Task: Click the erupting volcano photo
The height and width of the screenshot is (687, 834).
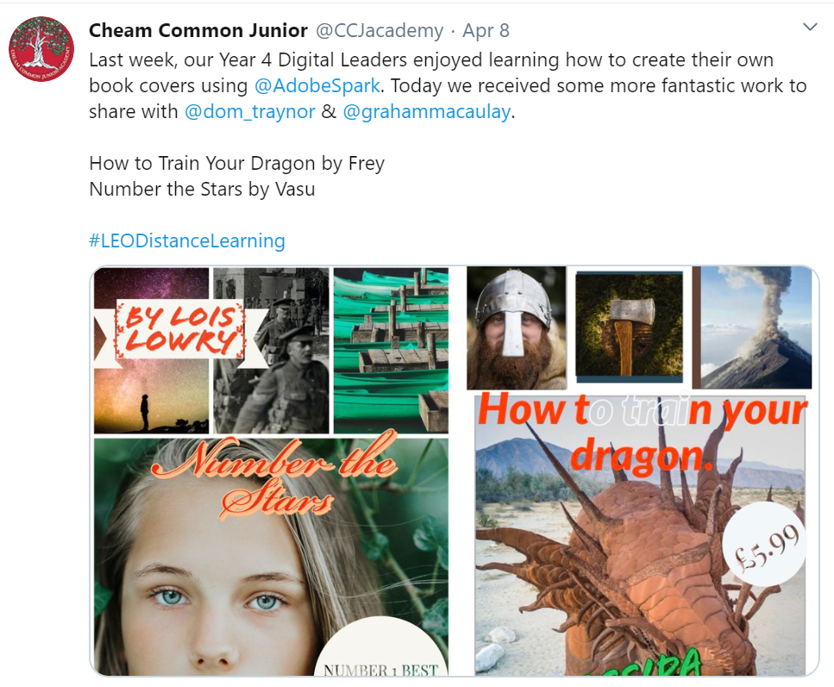Action: click(756, 328)
